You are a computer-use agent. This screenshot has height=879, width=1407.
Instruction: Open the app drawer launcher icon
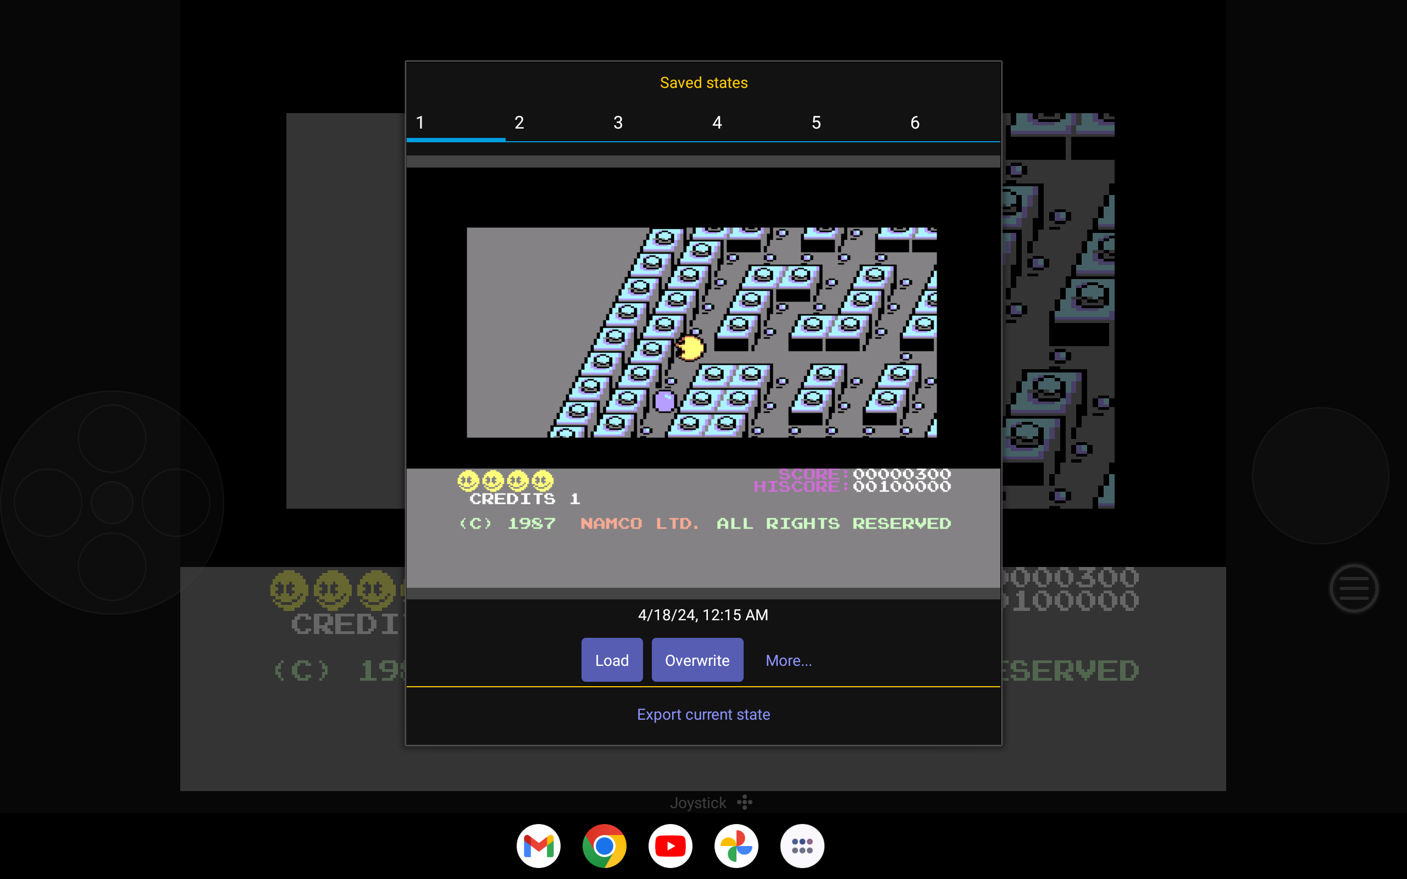(x=802, y=846)
